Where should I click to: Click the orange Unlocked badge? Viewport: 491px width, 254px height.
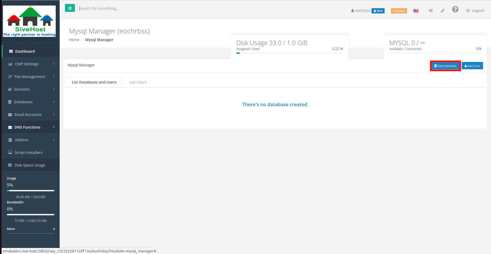click(x=399, y=11)
